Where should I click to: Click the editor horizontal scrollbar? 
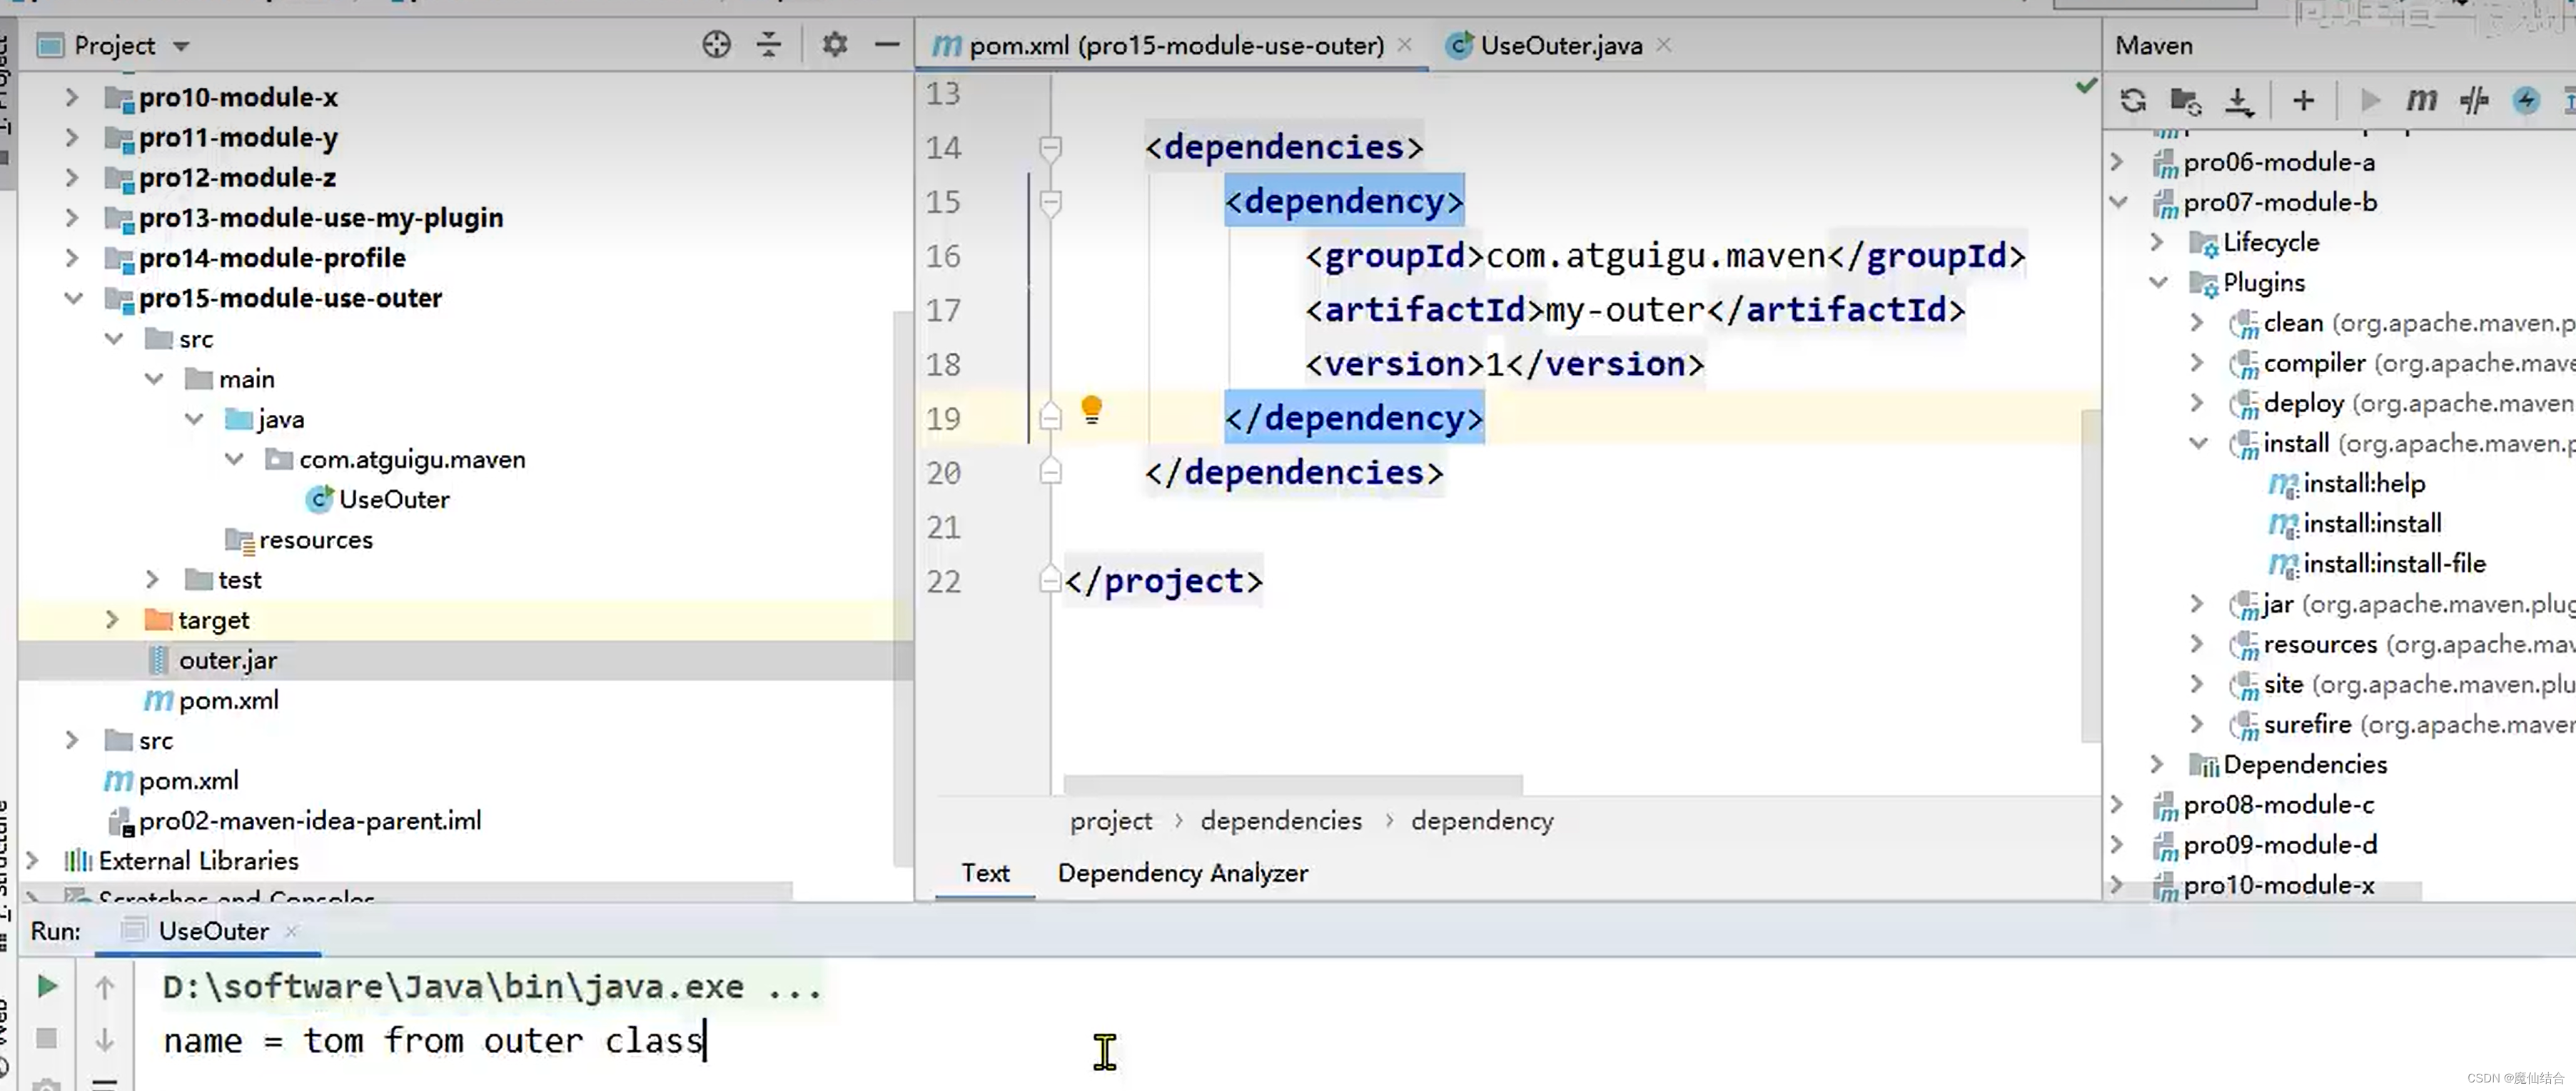[x=1292, y=783]
